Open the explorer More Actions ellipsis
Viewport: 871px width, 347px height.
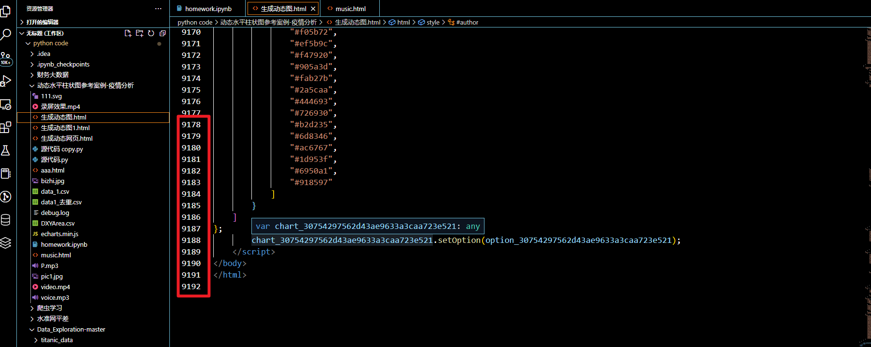(158, 9)
